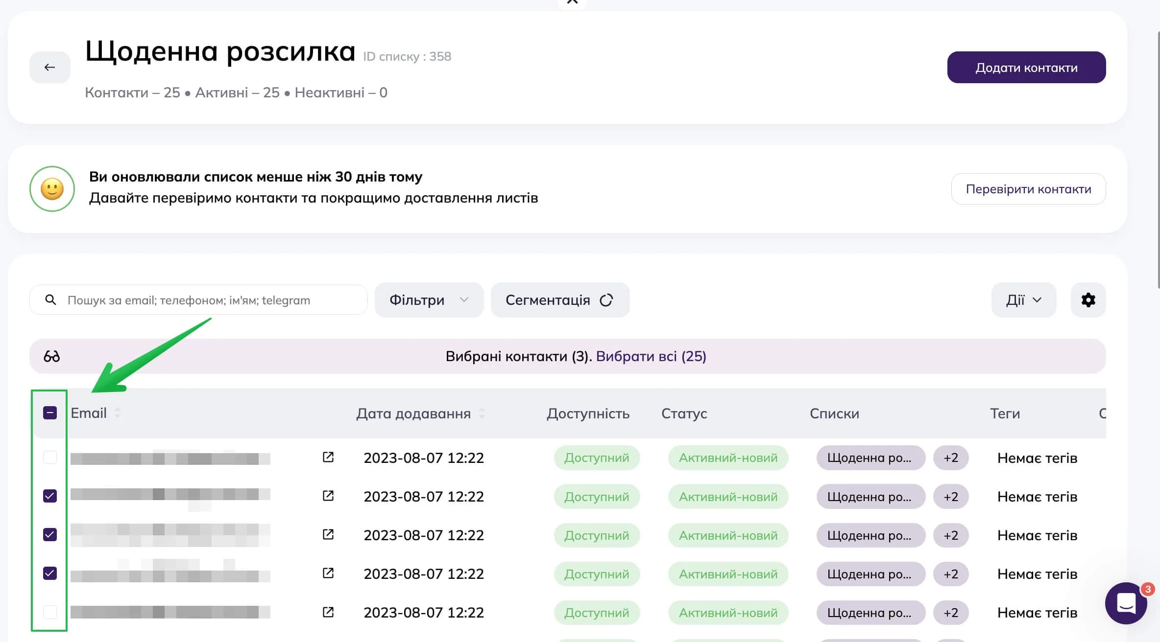Toggle the select-all checkbox in table header
Viewport: 1160px width, 642px height.
pyautogui.click(x=50, y=413)
